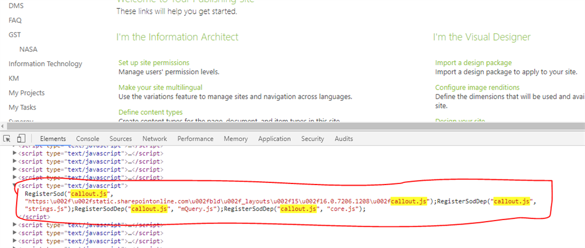The width and height of the screenshot is (585, 248).
Task: Click "mQuery.js" text in script code
Action: coord(198,209)
